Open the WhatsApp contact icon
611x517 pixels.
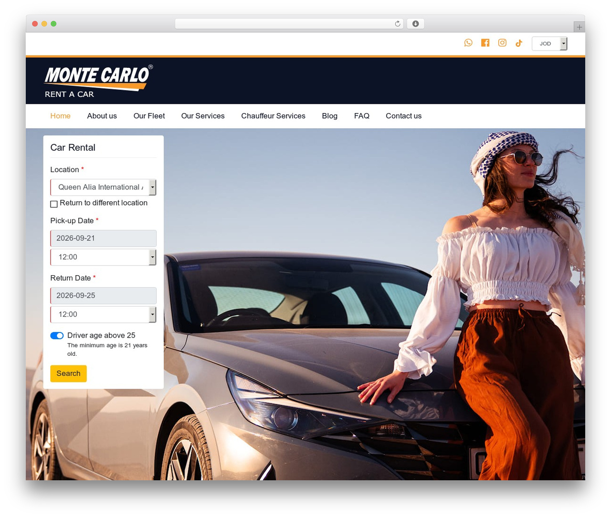[x=468, y=43]
